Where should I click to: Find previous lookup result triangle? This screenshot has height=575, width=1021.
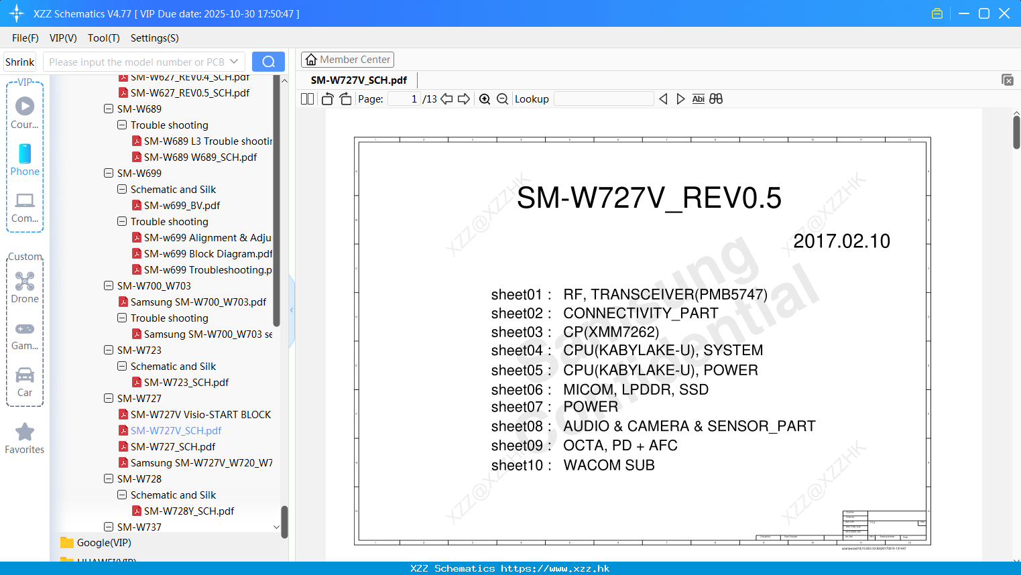663,99
